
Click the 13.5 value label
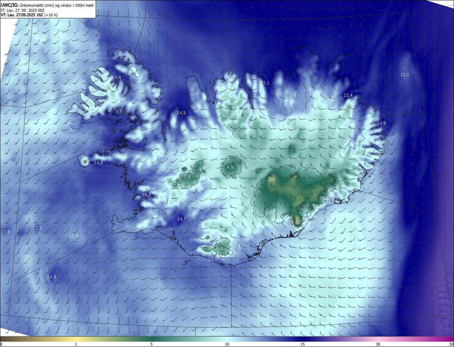coord(37,228)
